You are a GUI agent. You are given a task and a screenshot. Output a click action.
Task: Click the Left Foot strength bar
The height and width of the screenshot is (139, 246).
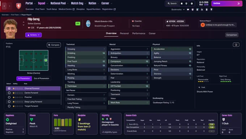point(203,82)
